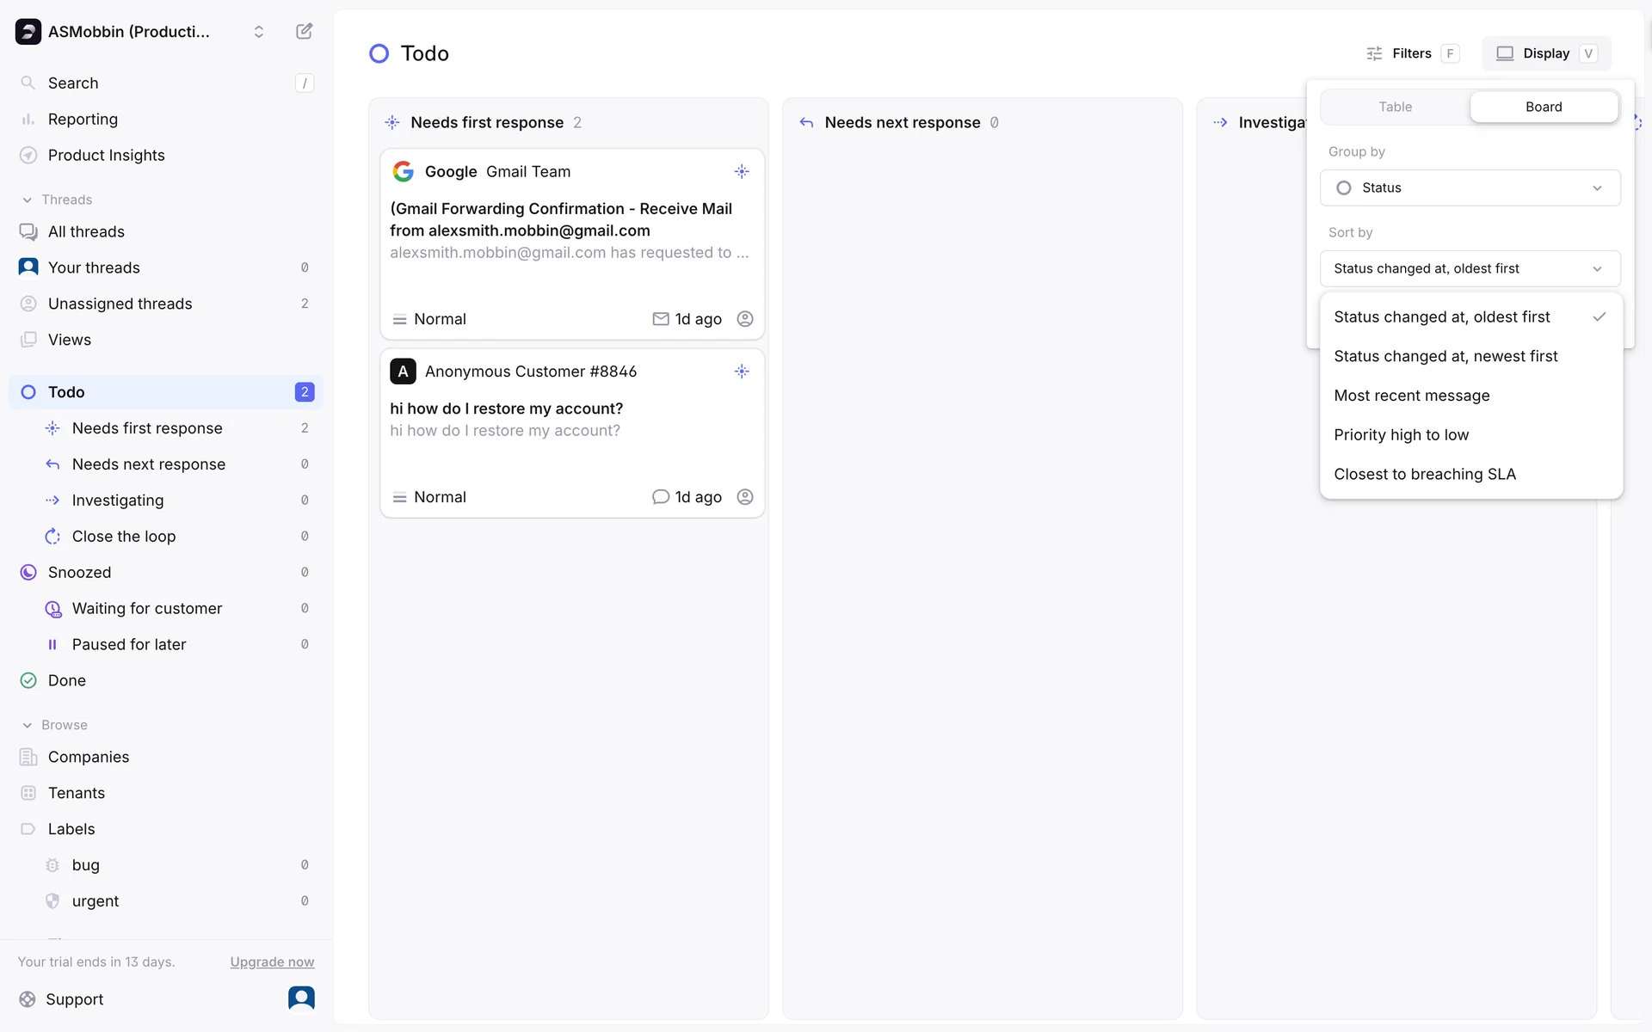Open the Group by Status dropdown

pyautogui.click(x=1470, y=188)
